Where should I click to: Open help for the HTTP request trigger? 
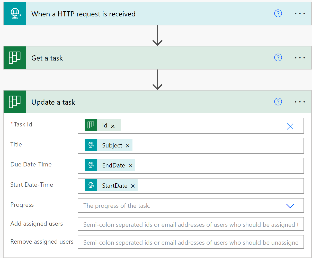(x=278, y=14)
